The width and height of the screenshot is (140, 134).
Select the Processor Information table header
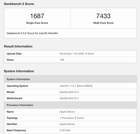[71, 105]
